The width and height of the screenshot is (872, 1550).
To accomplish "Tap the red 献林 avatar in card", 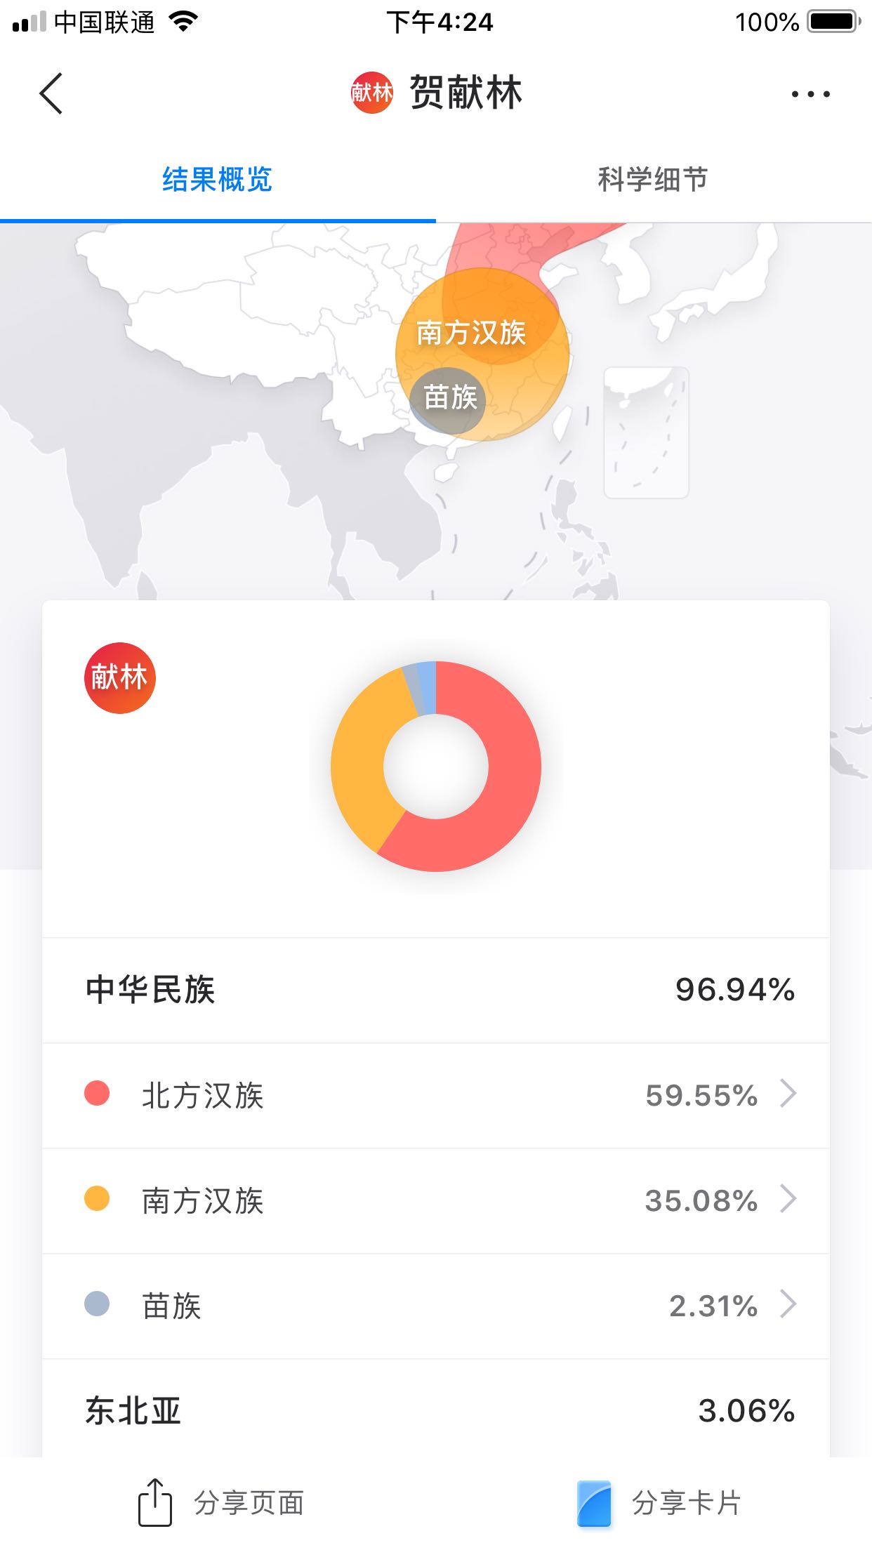I will (x=119, y=677).
